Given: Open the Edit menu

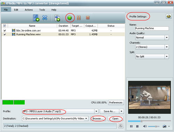Looking at the screenshot, I should tap(16, 10).
